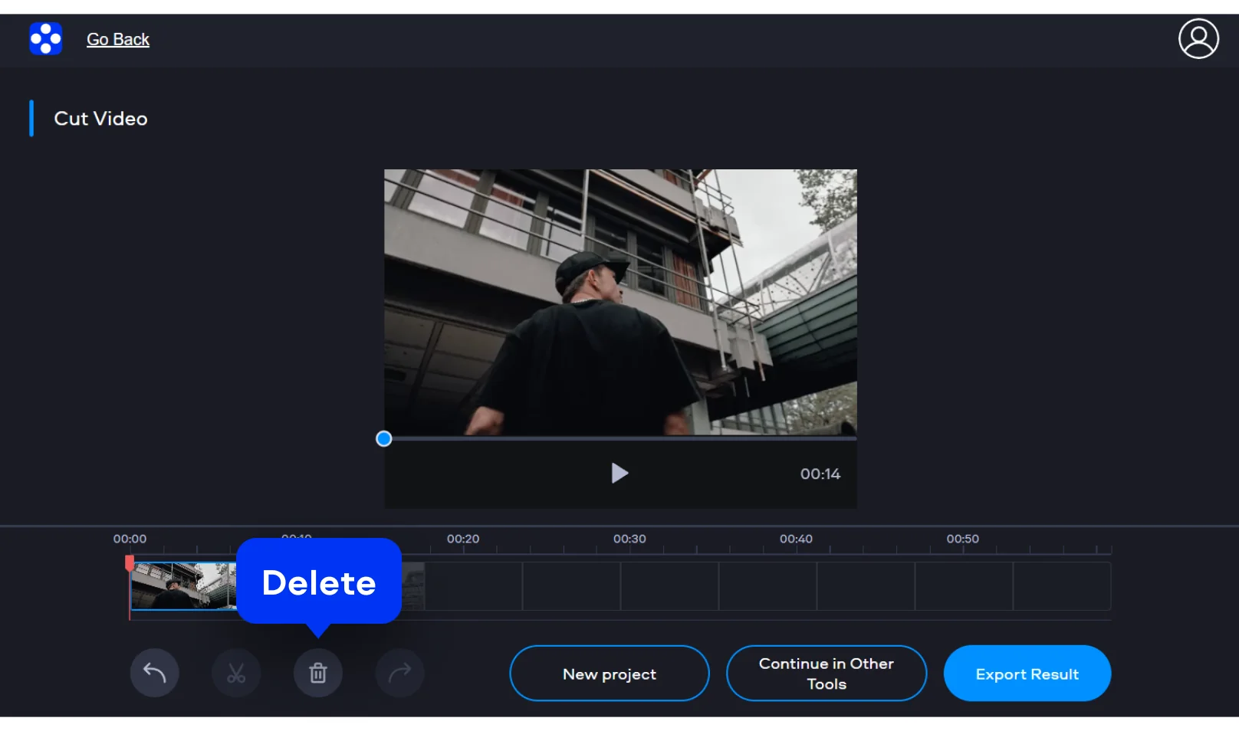The image size is (1239, 731).
Task: Click the Go Back link
Action: pyautogui.click(x=117, y=40)
